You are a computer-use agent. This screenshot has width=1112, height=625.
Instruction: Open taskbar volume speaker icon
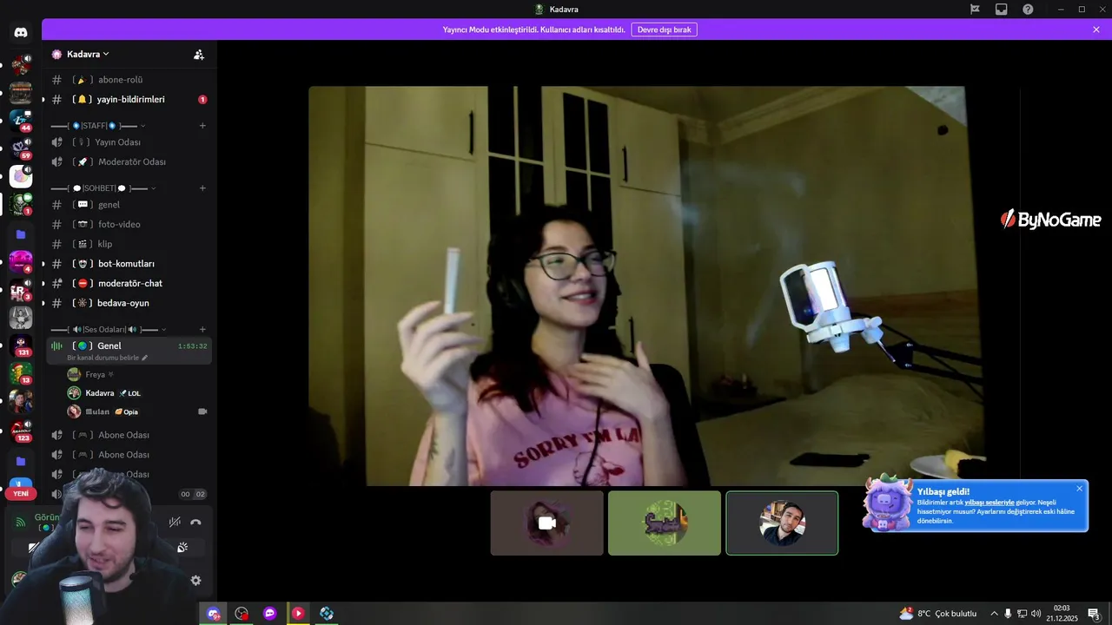pyautogui.click(x=1036, y=614)
